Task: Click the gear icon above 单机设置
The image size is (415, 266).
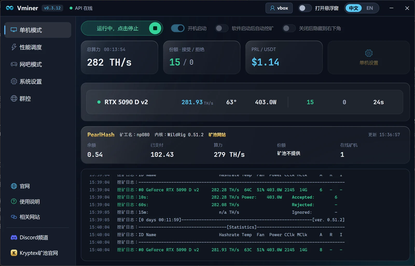Action: coord(369,53)
